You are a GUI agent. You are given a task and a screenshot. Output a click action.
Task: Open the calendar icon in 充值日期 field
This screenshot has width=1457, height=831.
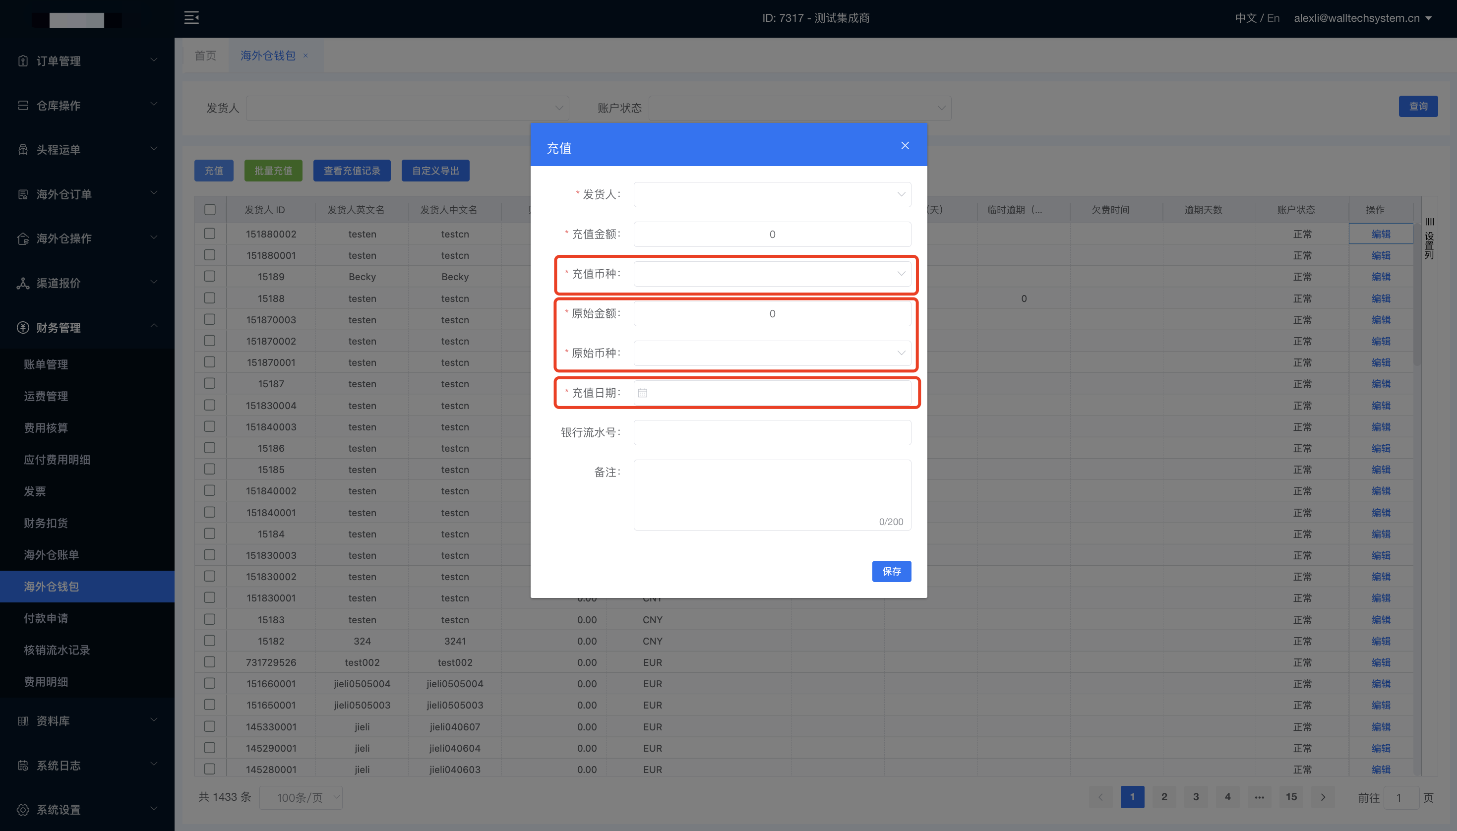pyautogui.click(x=643, y=393)
